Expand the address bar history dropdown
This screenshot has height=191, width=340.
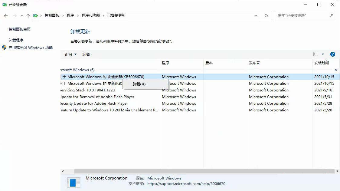point(256,16)
